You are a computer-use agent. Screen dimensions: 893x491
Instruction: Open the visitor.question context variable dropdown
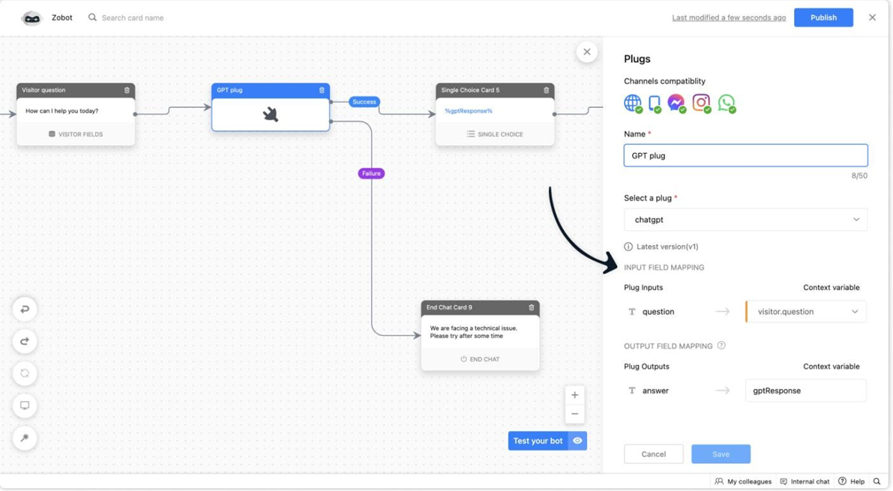coord(806,312)
